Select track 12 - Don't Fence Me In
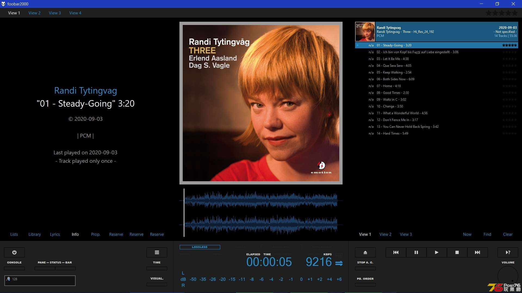This screenshot has height=293, width=522. pos(437,120)
